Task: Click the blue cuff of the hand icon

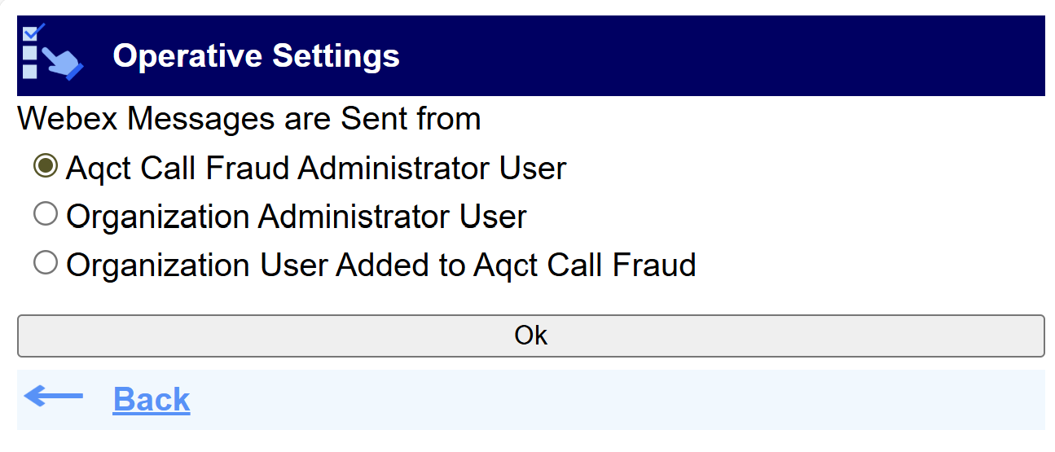Action: pos(76,72)
